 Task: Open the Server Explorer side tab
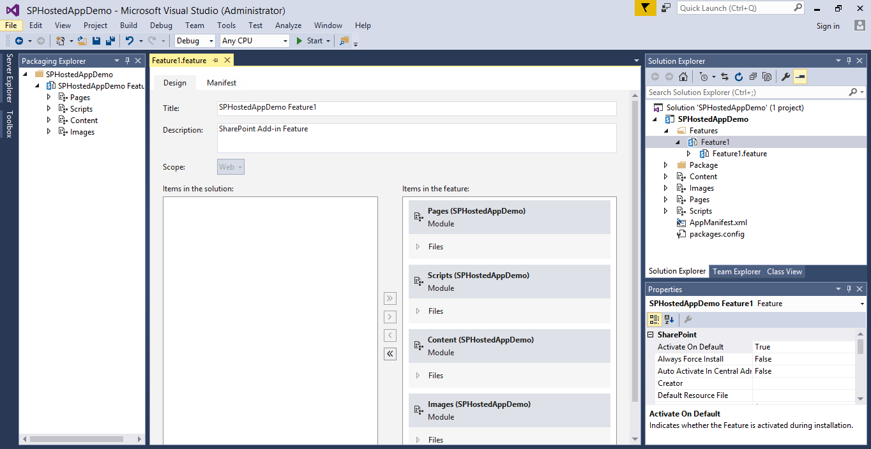(x=9, y=78)
